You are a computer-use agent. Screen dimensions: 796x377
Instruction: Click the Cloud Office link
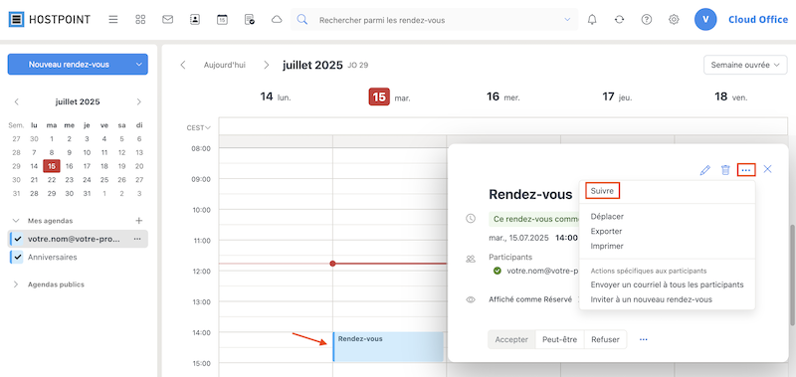[x=758, y=20]
